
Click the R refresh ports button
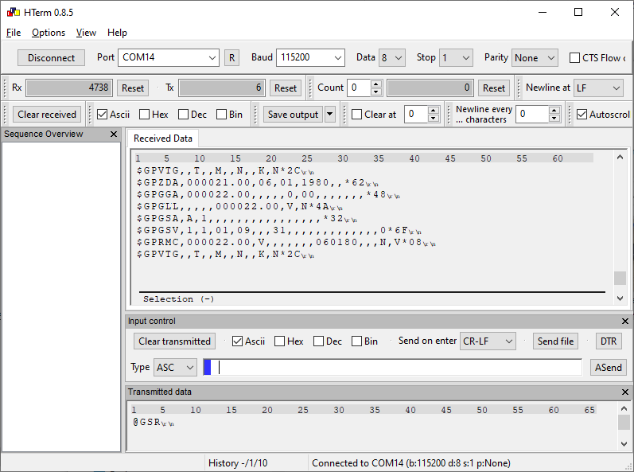coord(231,57)
